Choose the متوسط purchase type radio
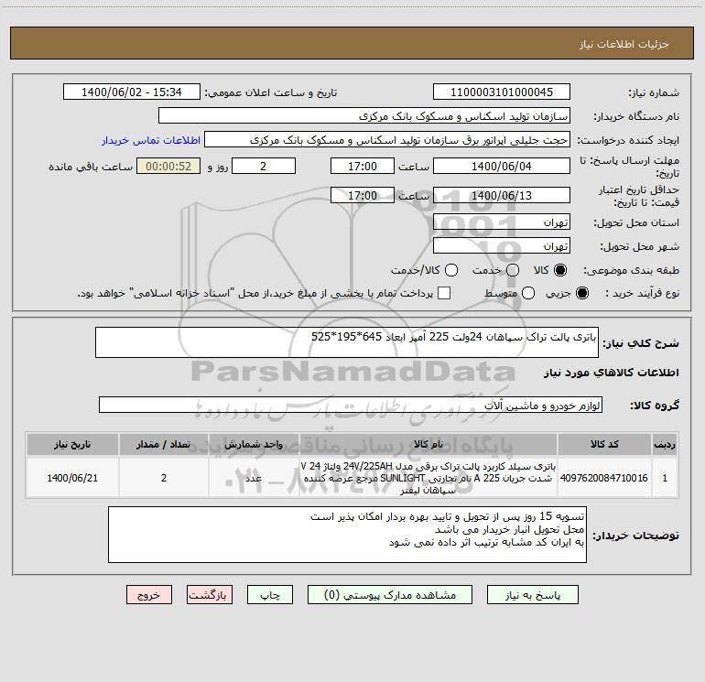705x682 pixels. click(x=528, y=293)
